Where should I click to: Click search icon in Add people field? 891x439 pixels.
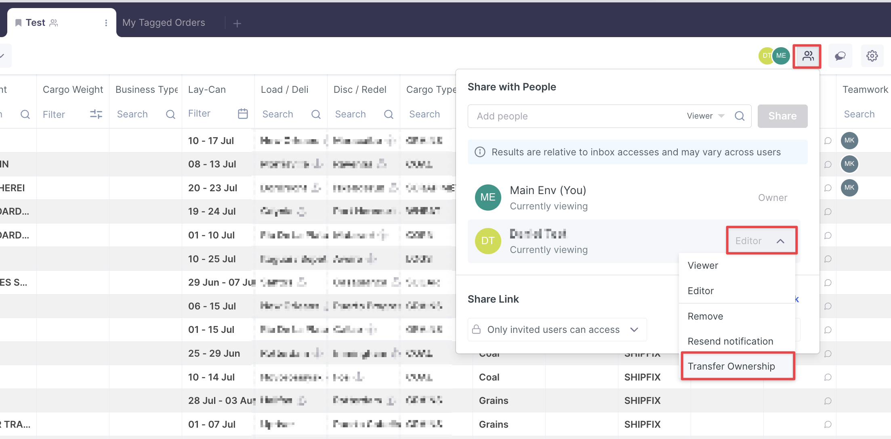[740, 116]
